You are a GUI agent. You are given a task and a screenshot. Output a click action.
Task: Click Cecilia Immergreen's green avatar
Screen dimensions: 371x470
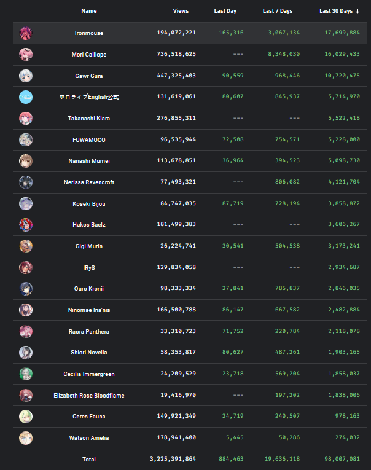point(26,374)
